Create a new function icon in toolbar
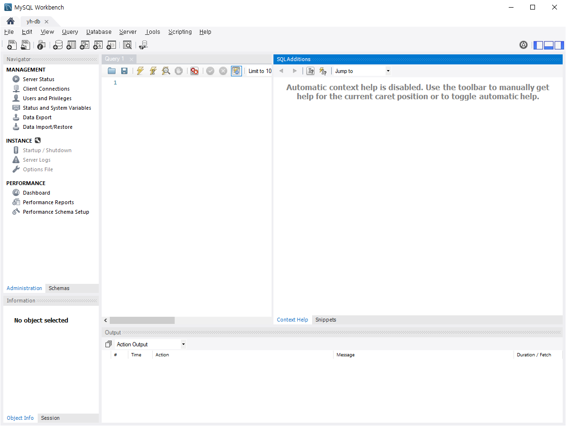566x426 pixels. tap(112, 45)
